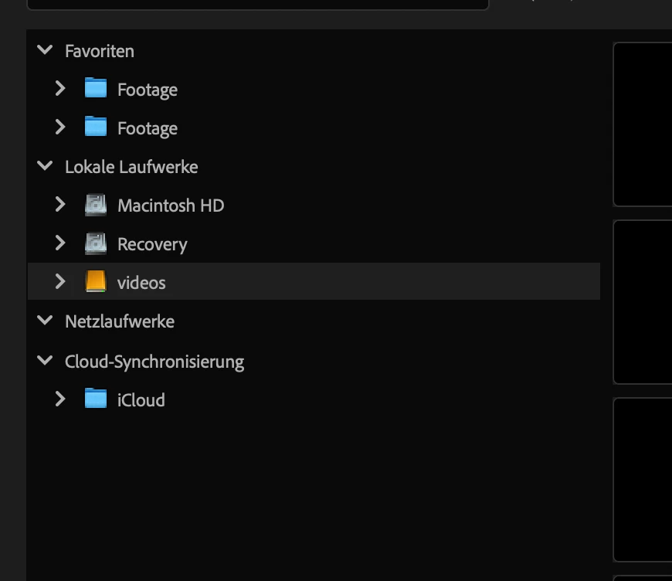Expand the Recovery drive contents
This screenshot has height=581, width=672.
pyautogui.click(x=60, y=243)
